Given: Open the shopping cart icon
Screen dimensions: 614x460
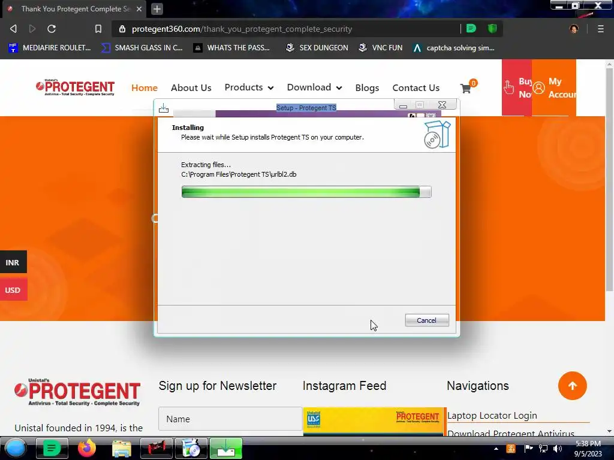Looking at the screenshot, I should tap(466, 89).
